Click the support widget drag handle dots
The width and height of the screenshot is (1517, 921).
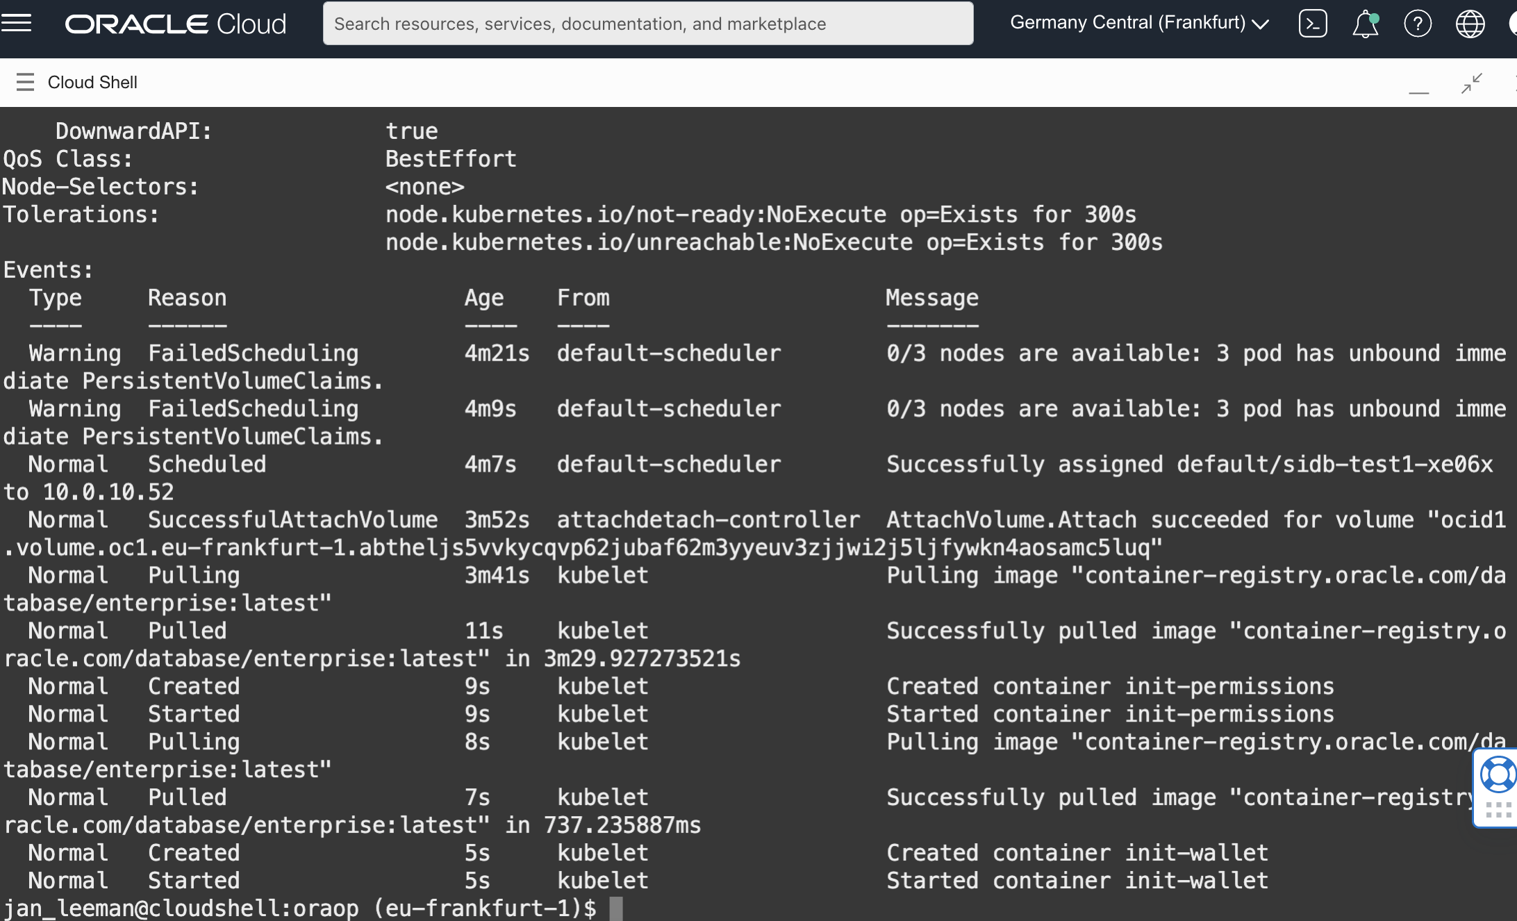click(x=1498, y=810)
